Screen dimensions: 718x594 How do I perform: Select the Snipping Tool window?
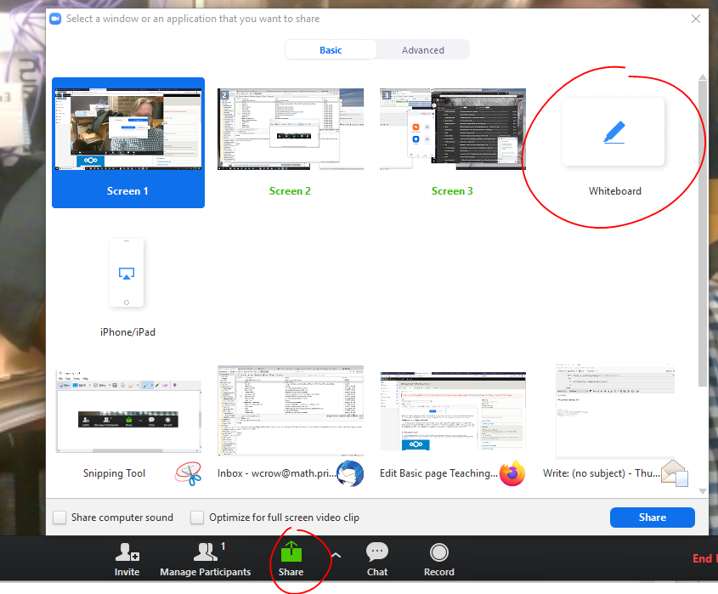point(128,411)
